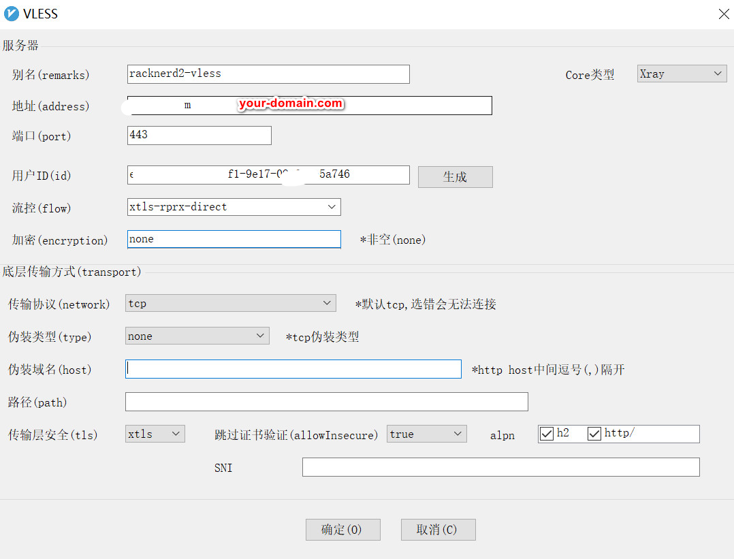
Task: Open the allowInsecure true dropdown
Action: click(x=426, y=434)
